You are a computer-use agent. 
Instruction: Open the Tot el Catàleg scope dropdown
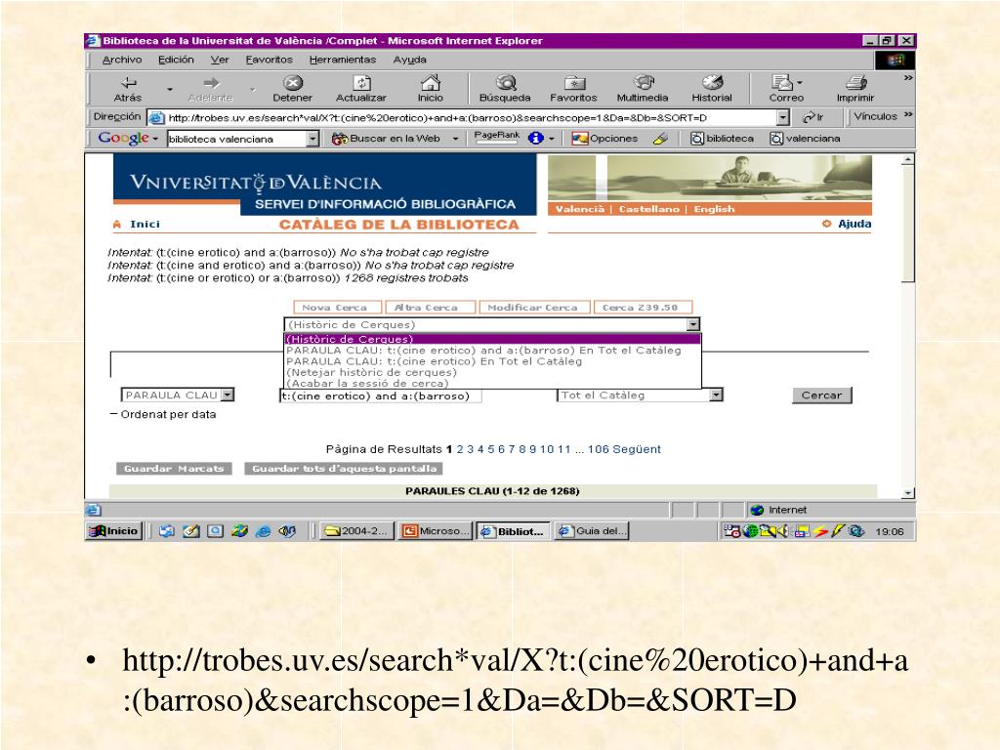[717, 396]
